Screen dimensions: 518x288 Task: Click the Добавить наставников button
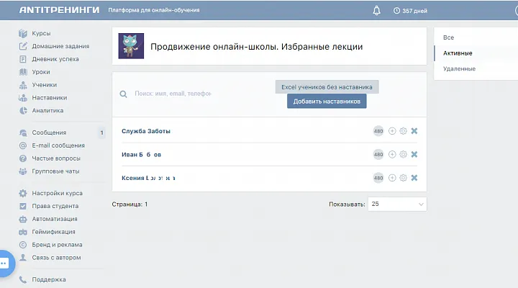click(x=327, y=102)
